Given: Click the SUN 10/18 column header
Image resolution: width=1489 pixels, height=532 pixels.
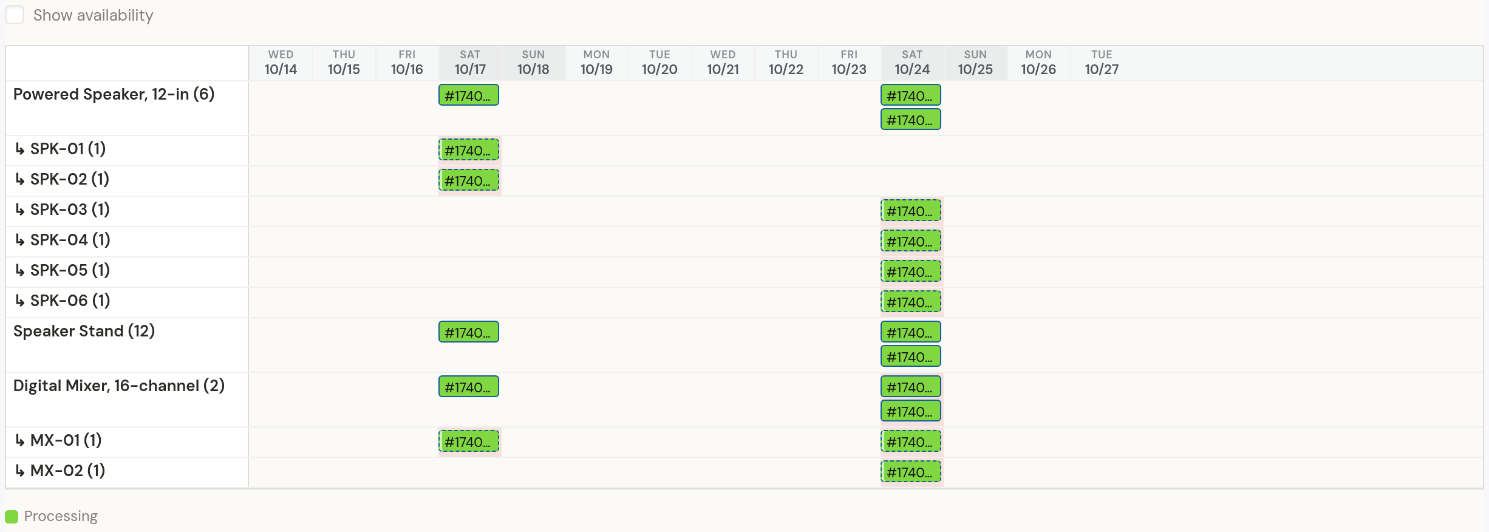Looking at the screenshot, I should tap(533, 63).
